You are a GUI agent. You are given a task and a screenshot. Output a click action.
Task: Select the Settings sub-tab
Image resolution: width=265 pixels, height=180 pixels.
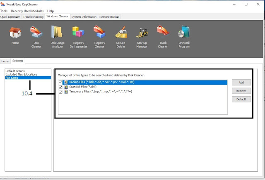(17, 61)
